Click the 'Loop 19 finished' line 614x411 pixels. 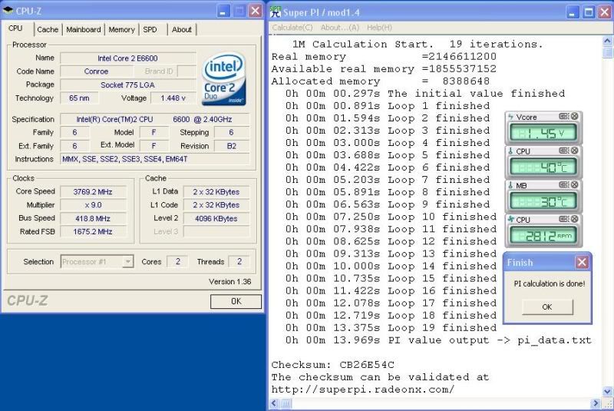click(391, 328)
